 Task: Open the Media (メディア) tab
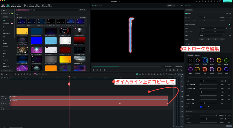coord(3,6)
